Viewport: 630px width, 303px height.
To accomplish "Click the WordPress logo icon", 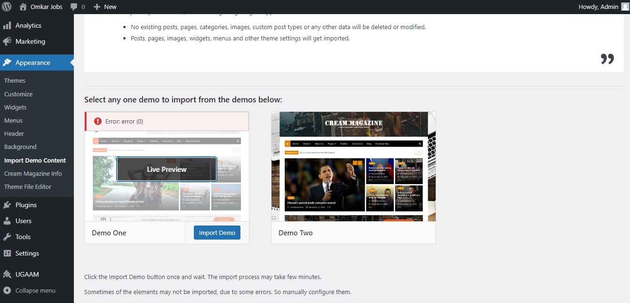I will click(7, 7).
